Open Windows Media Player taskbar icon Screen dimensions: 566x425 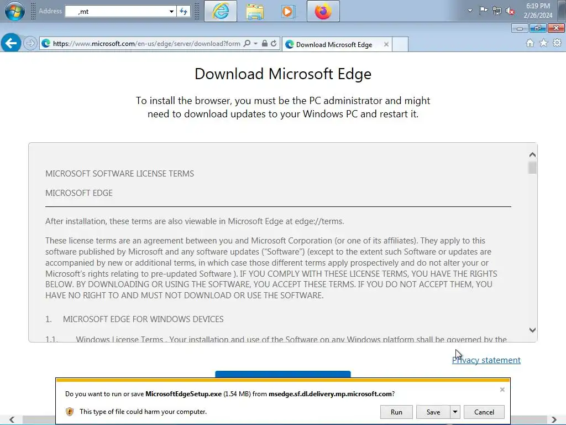[287, 11]
